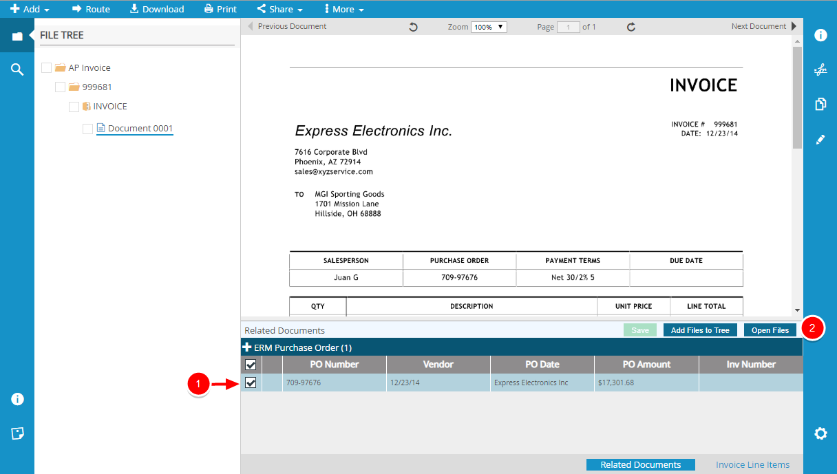837x474 pixels.
Task: Select the pencil annotate icon
Action: coord(820,139)
